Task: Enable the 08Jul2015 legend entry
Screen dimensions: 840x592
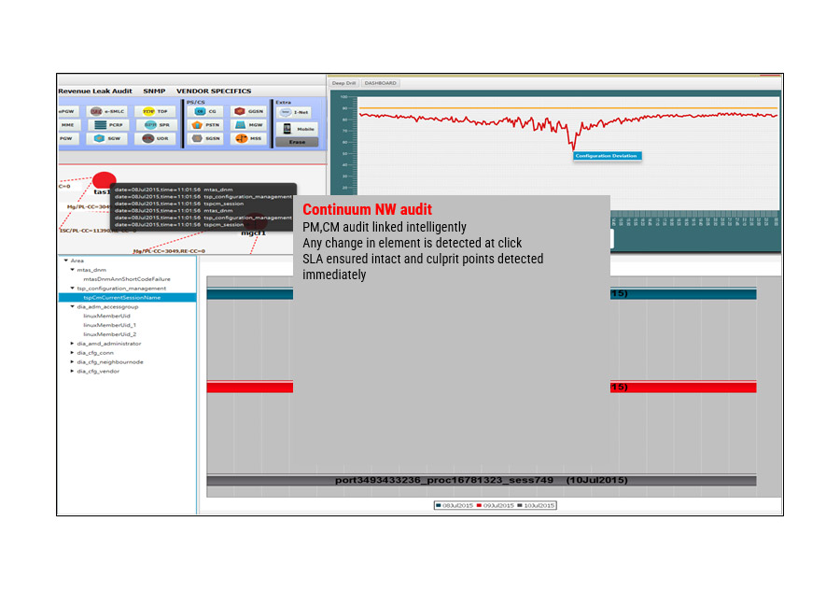Action: pos(457,505)
